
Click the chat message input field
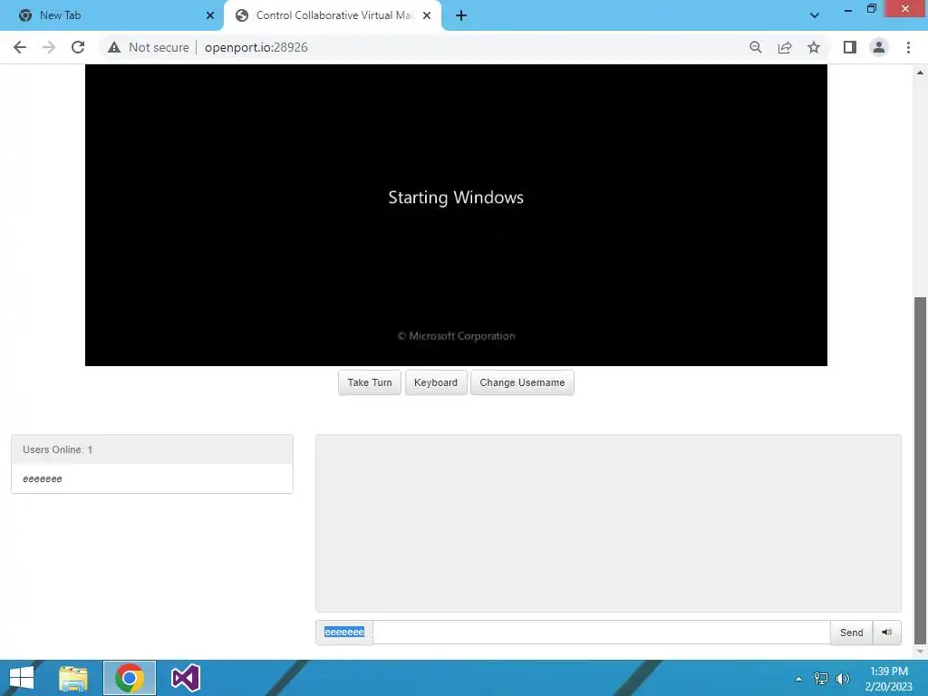point(602,632)
